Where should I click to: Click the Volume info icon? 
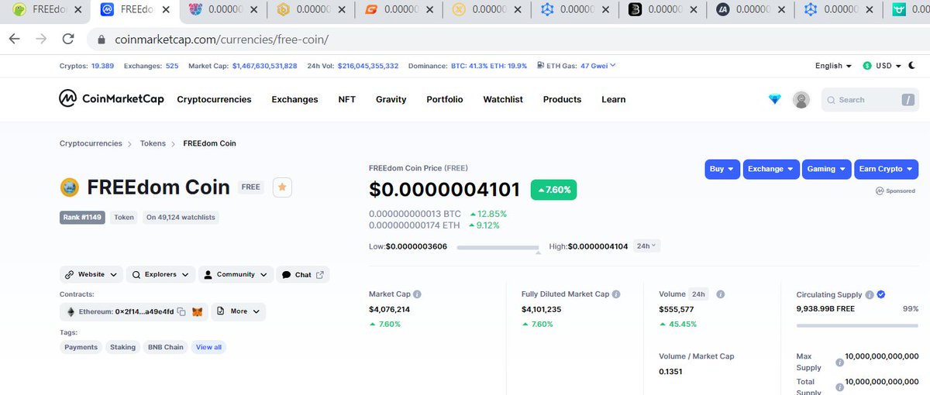coord(720,294)
